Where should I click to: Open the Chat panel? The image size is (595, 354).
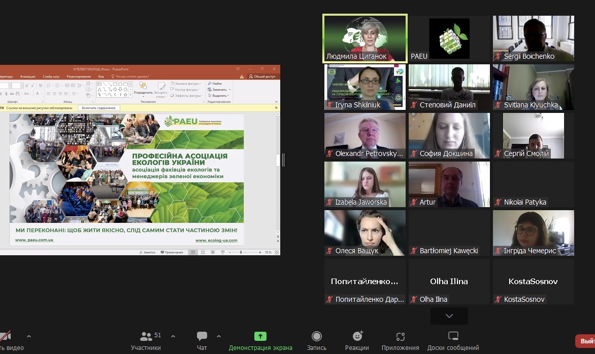(202, 340)
